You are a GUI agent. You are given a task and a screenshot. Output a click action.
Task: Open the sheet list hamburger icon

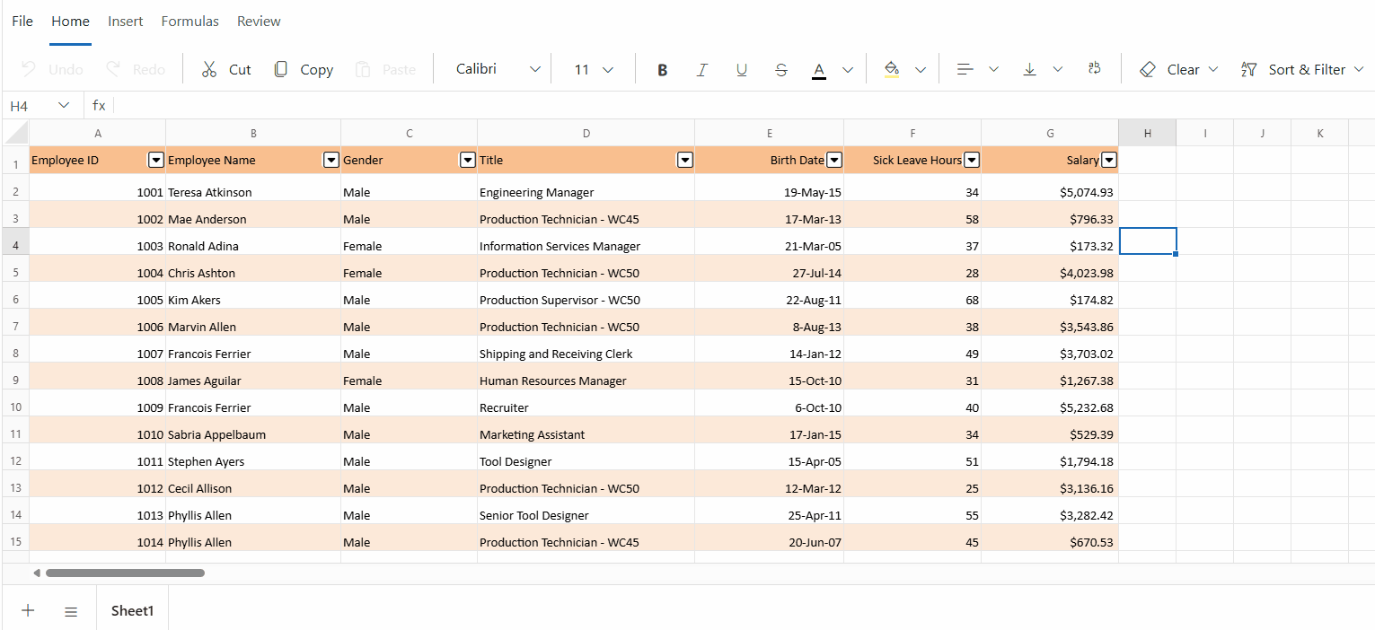[x=71, y=611]
